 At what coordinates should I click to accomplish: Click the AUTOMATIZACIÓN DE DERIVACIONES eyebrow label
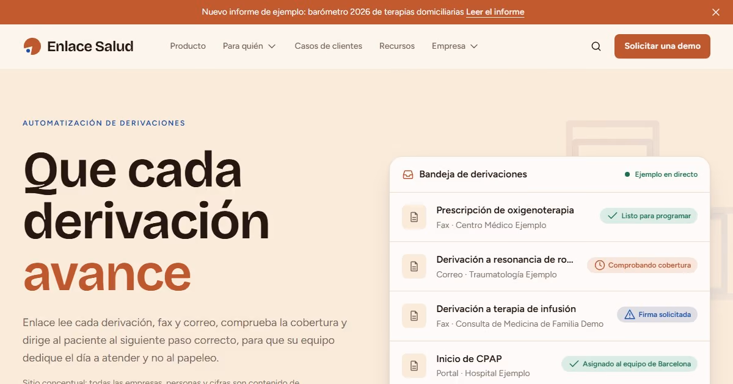click(x=104, y=123)
